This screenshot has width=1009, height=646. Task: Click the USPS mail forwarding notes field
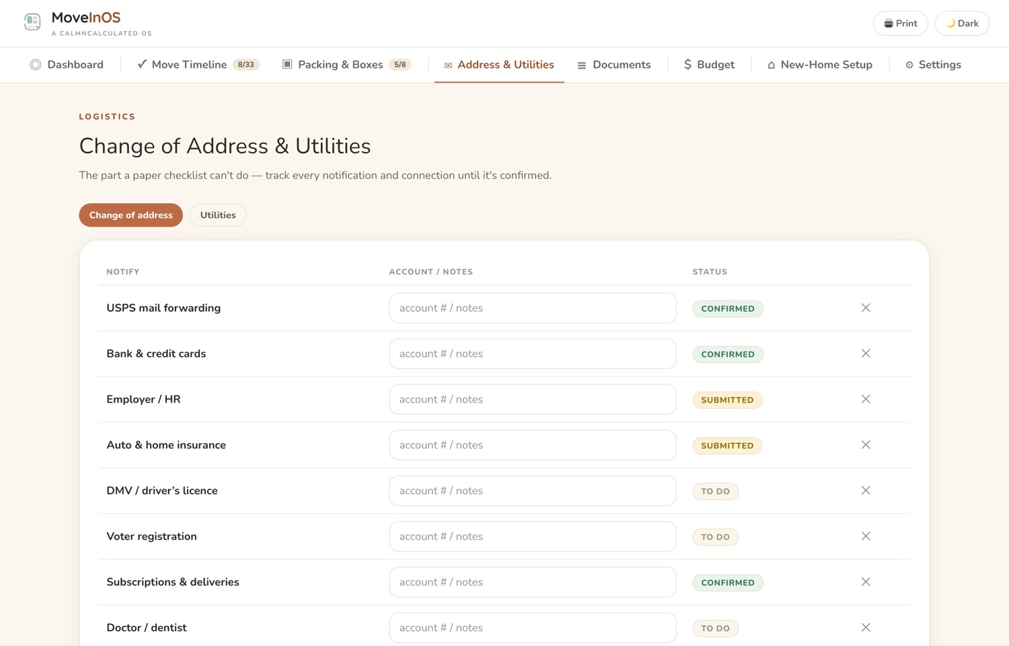click(x=533, y=308)
